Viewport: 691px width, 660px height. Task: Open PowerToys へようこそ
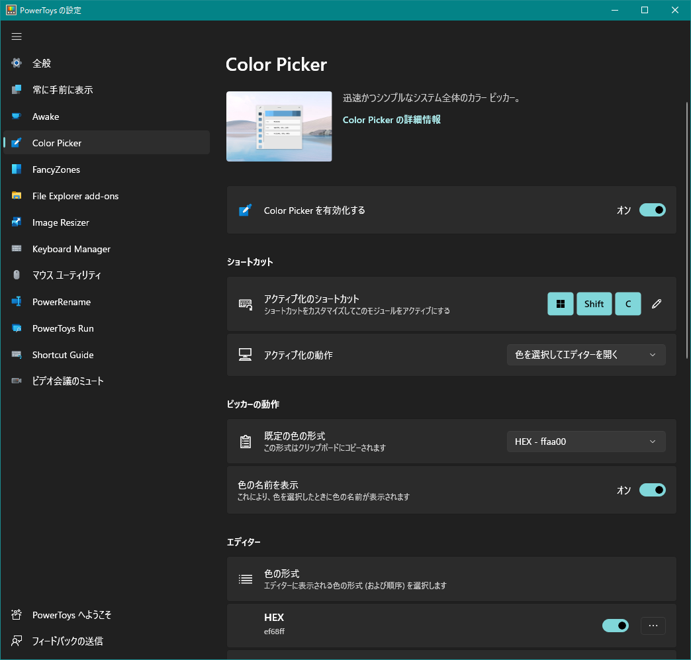(x=106, y=614)
